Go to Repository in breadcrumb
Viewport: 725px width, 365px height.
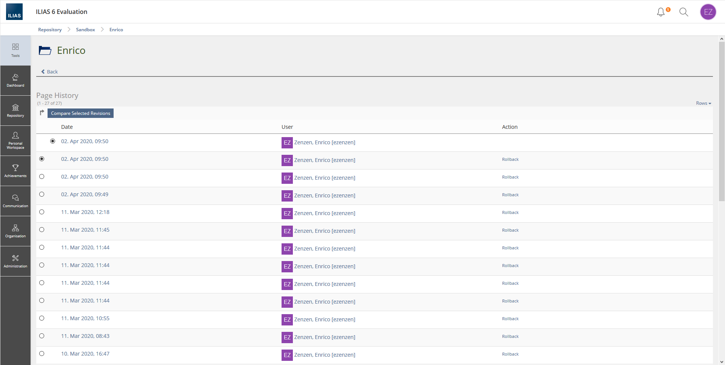point(50,30)
